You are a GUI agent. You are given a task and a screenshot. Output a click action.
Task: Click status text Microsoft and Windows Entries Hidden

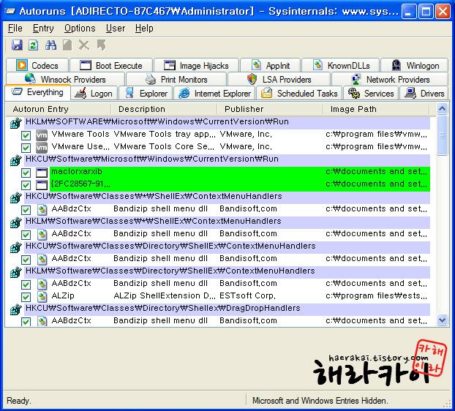point(320,401)
